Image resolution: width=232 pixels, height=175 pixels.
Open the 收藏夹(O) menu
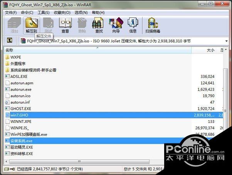point(62,12)
